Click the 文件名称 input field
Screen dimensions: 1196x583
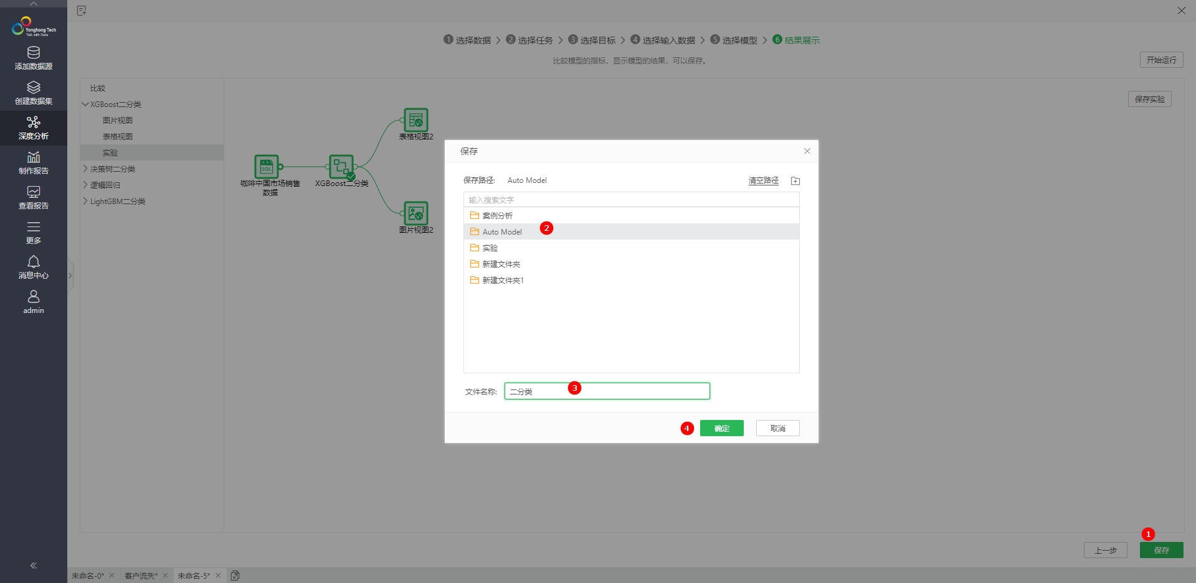point(607,391)
